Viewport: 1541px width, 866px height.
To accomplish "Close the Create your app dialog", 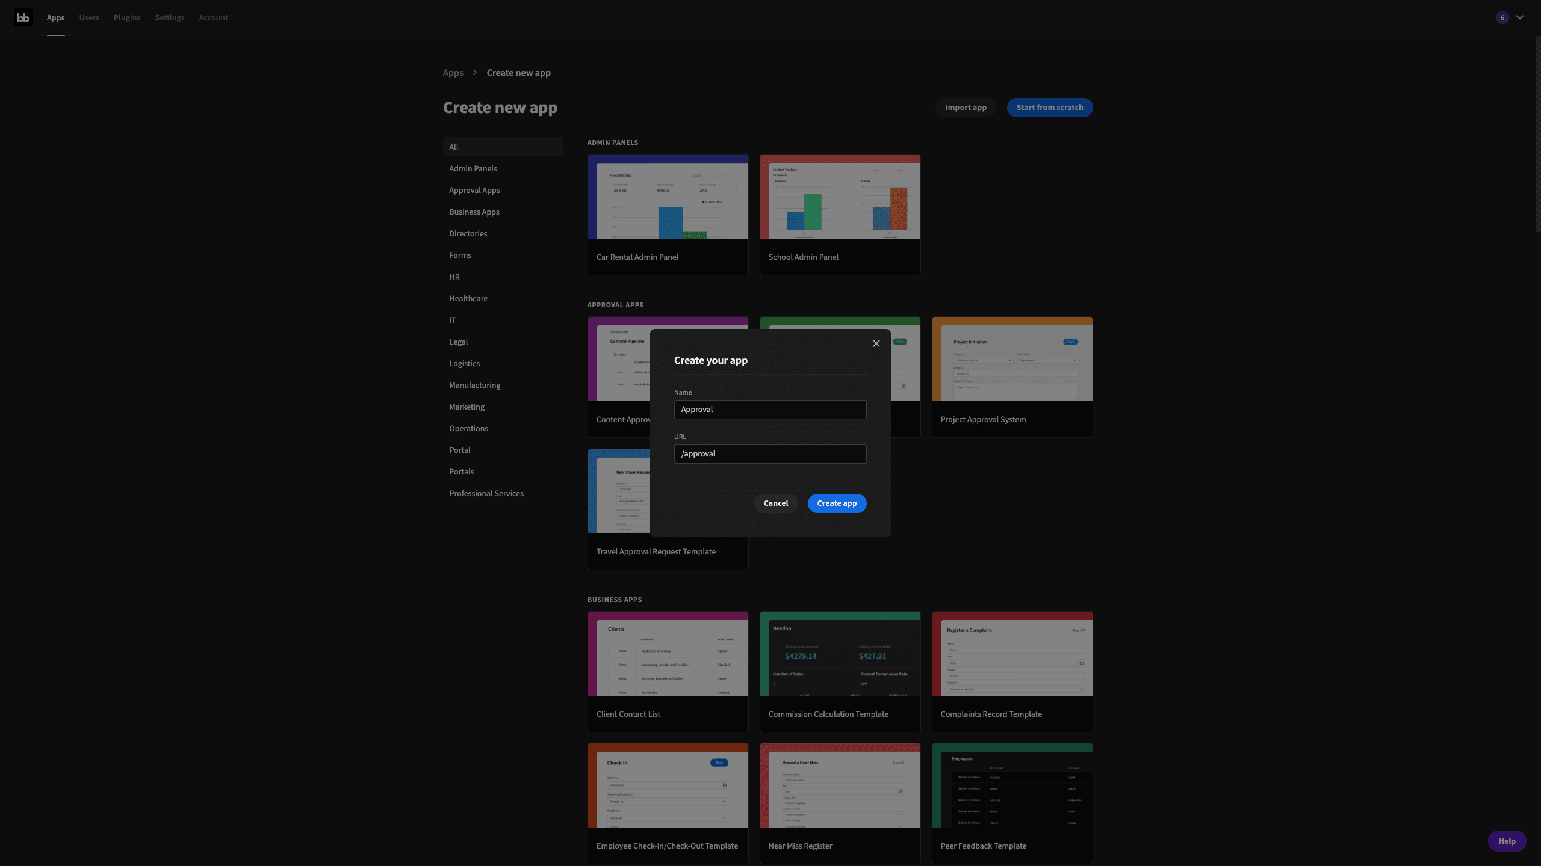I will 876,343.
